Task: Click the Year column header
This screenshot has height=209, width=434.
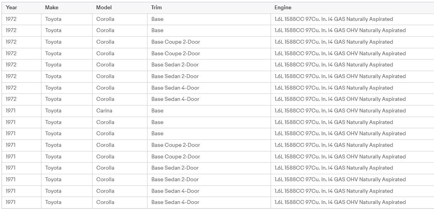Action: 11,8
